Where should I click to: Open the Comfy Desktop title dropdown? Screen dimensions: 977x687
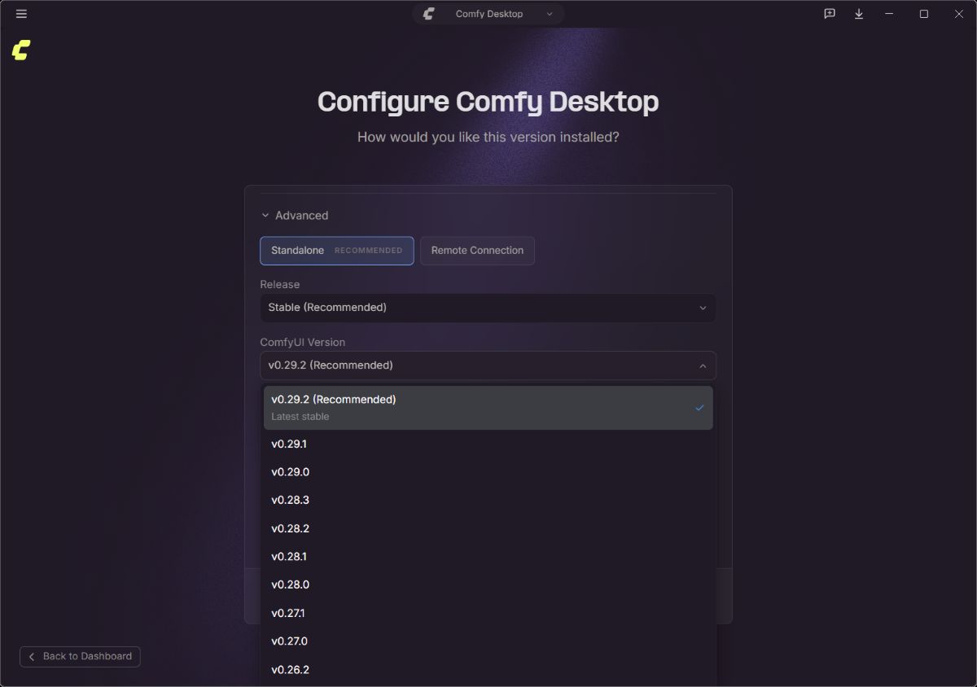pyautogui.click(x=488, y=14)
